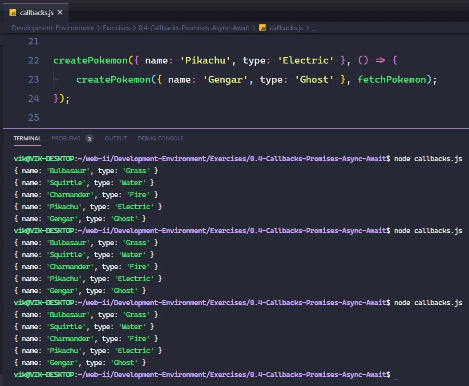The width and height of the screenshot is (469, 386).
Task: Click the arrow function => on line 22
Action: click(380, 60)
